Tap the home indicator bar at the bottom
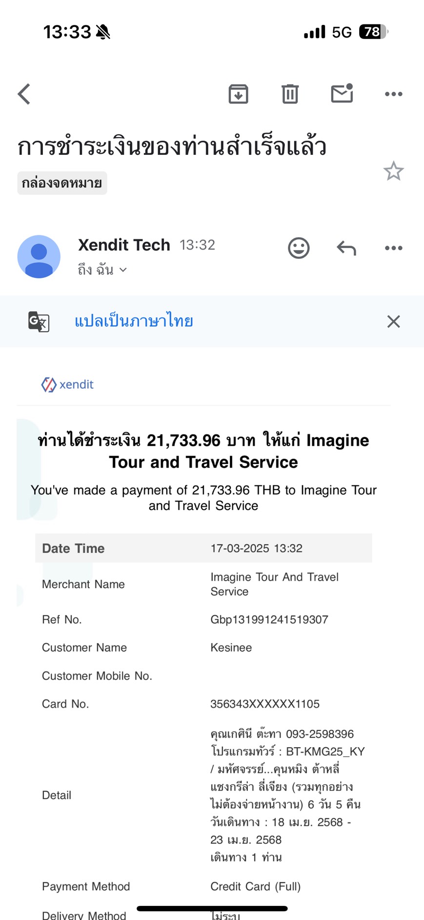The height and width of the screenshot is (920, 424). point(212,909)
